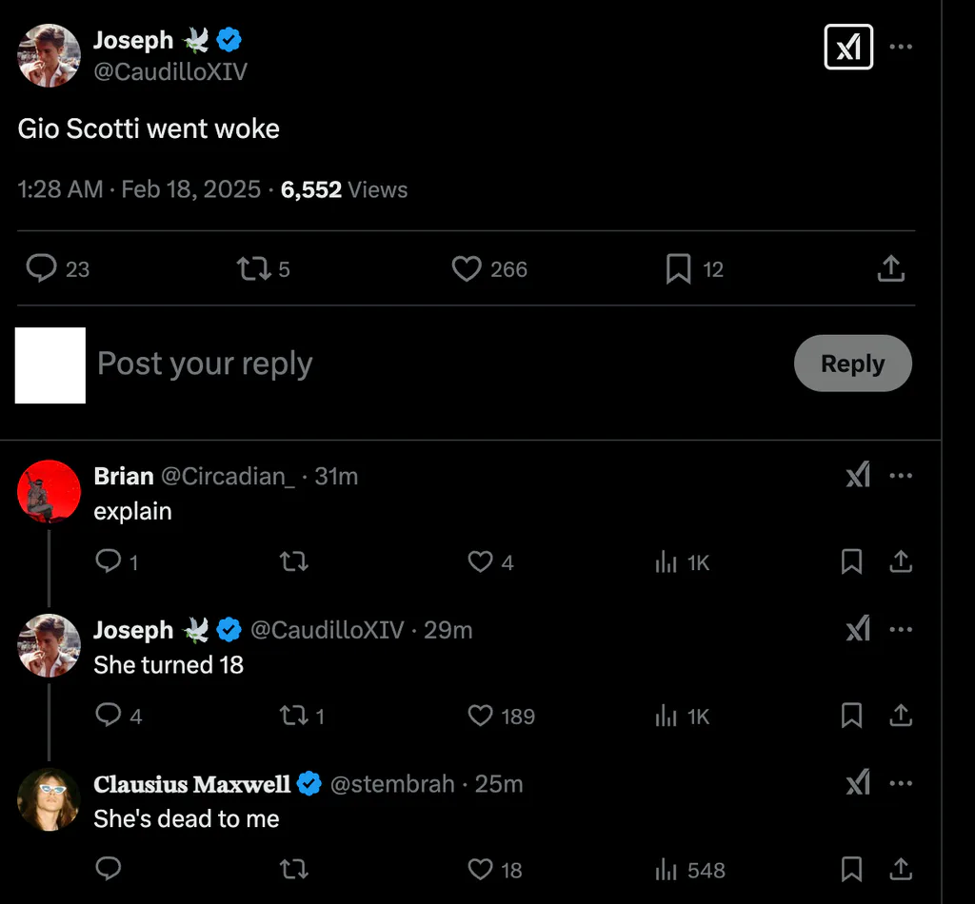Reply to She's dead to me comment
Viewport: 975px width, 904px height.
[x=109, y=869]
